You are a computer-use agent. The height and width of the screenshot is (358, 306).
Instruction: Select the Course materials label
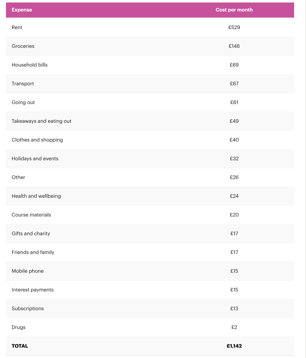coord(31,215)
